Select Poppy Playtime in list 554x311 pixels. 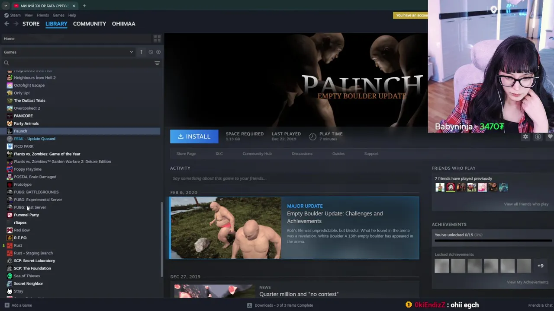click(x=28, y=169)
